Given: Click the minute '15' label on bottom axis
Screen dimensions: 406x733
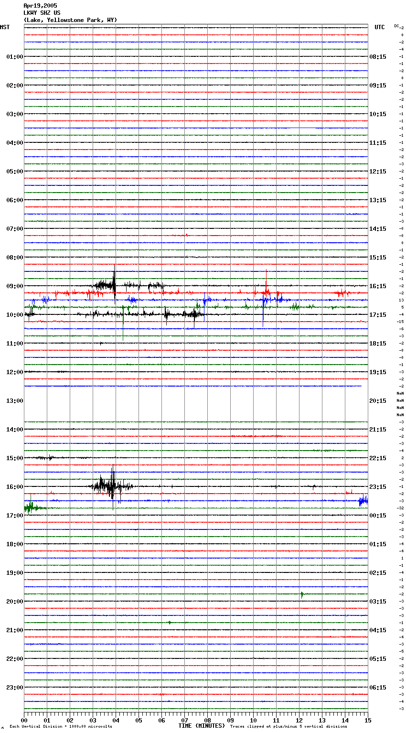Looking at the screenshot, I should [x=368, y=720].
